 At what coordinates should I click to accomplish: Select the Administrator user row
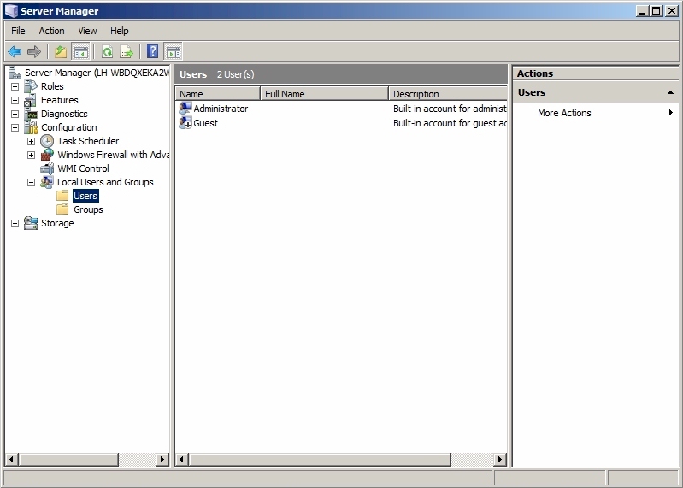pyautogui.click(x=342, y=109)
